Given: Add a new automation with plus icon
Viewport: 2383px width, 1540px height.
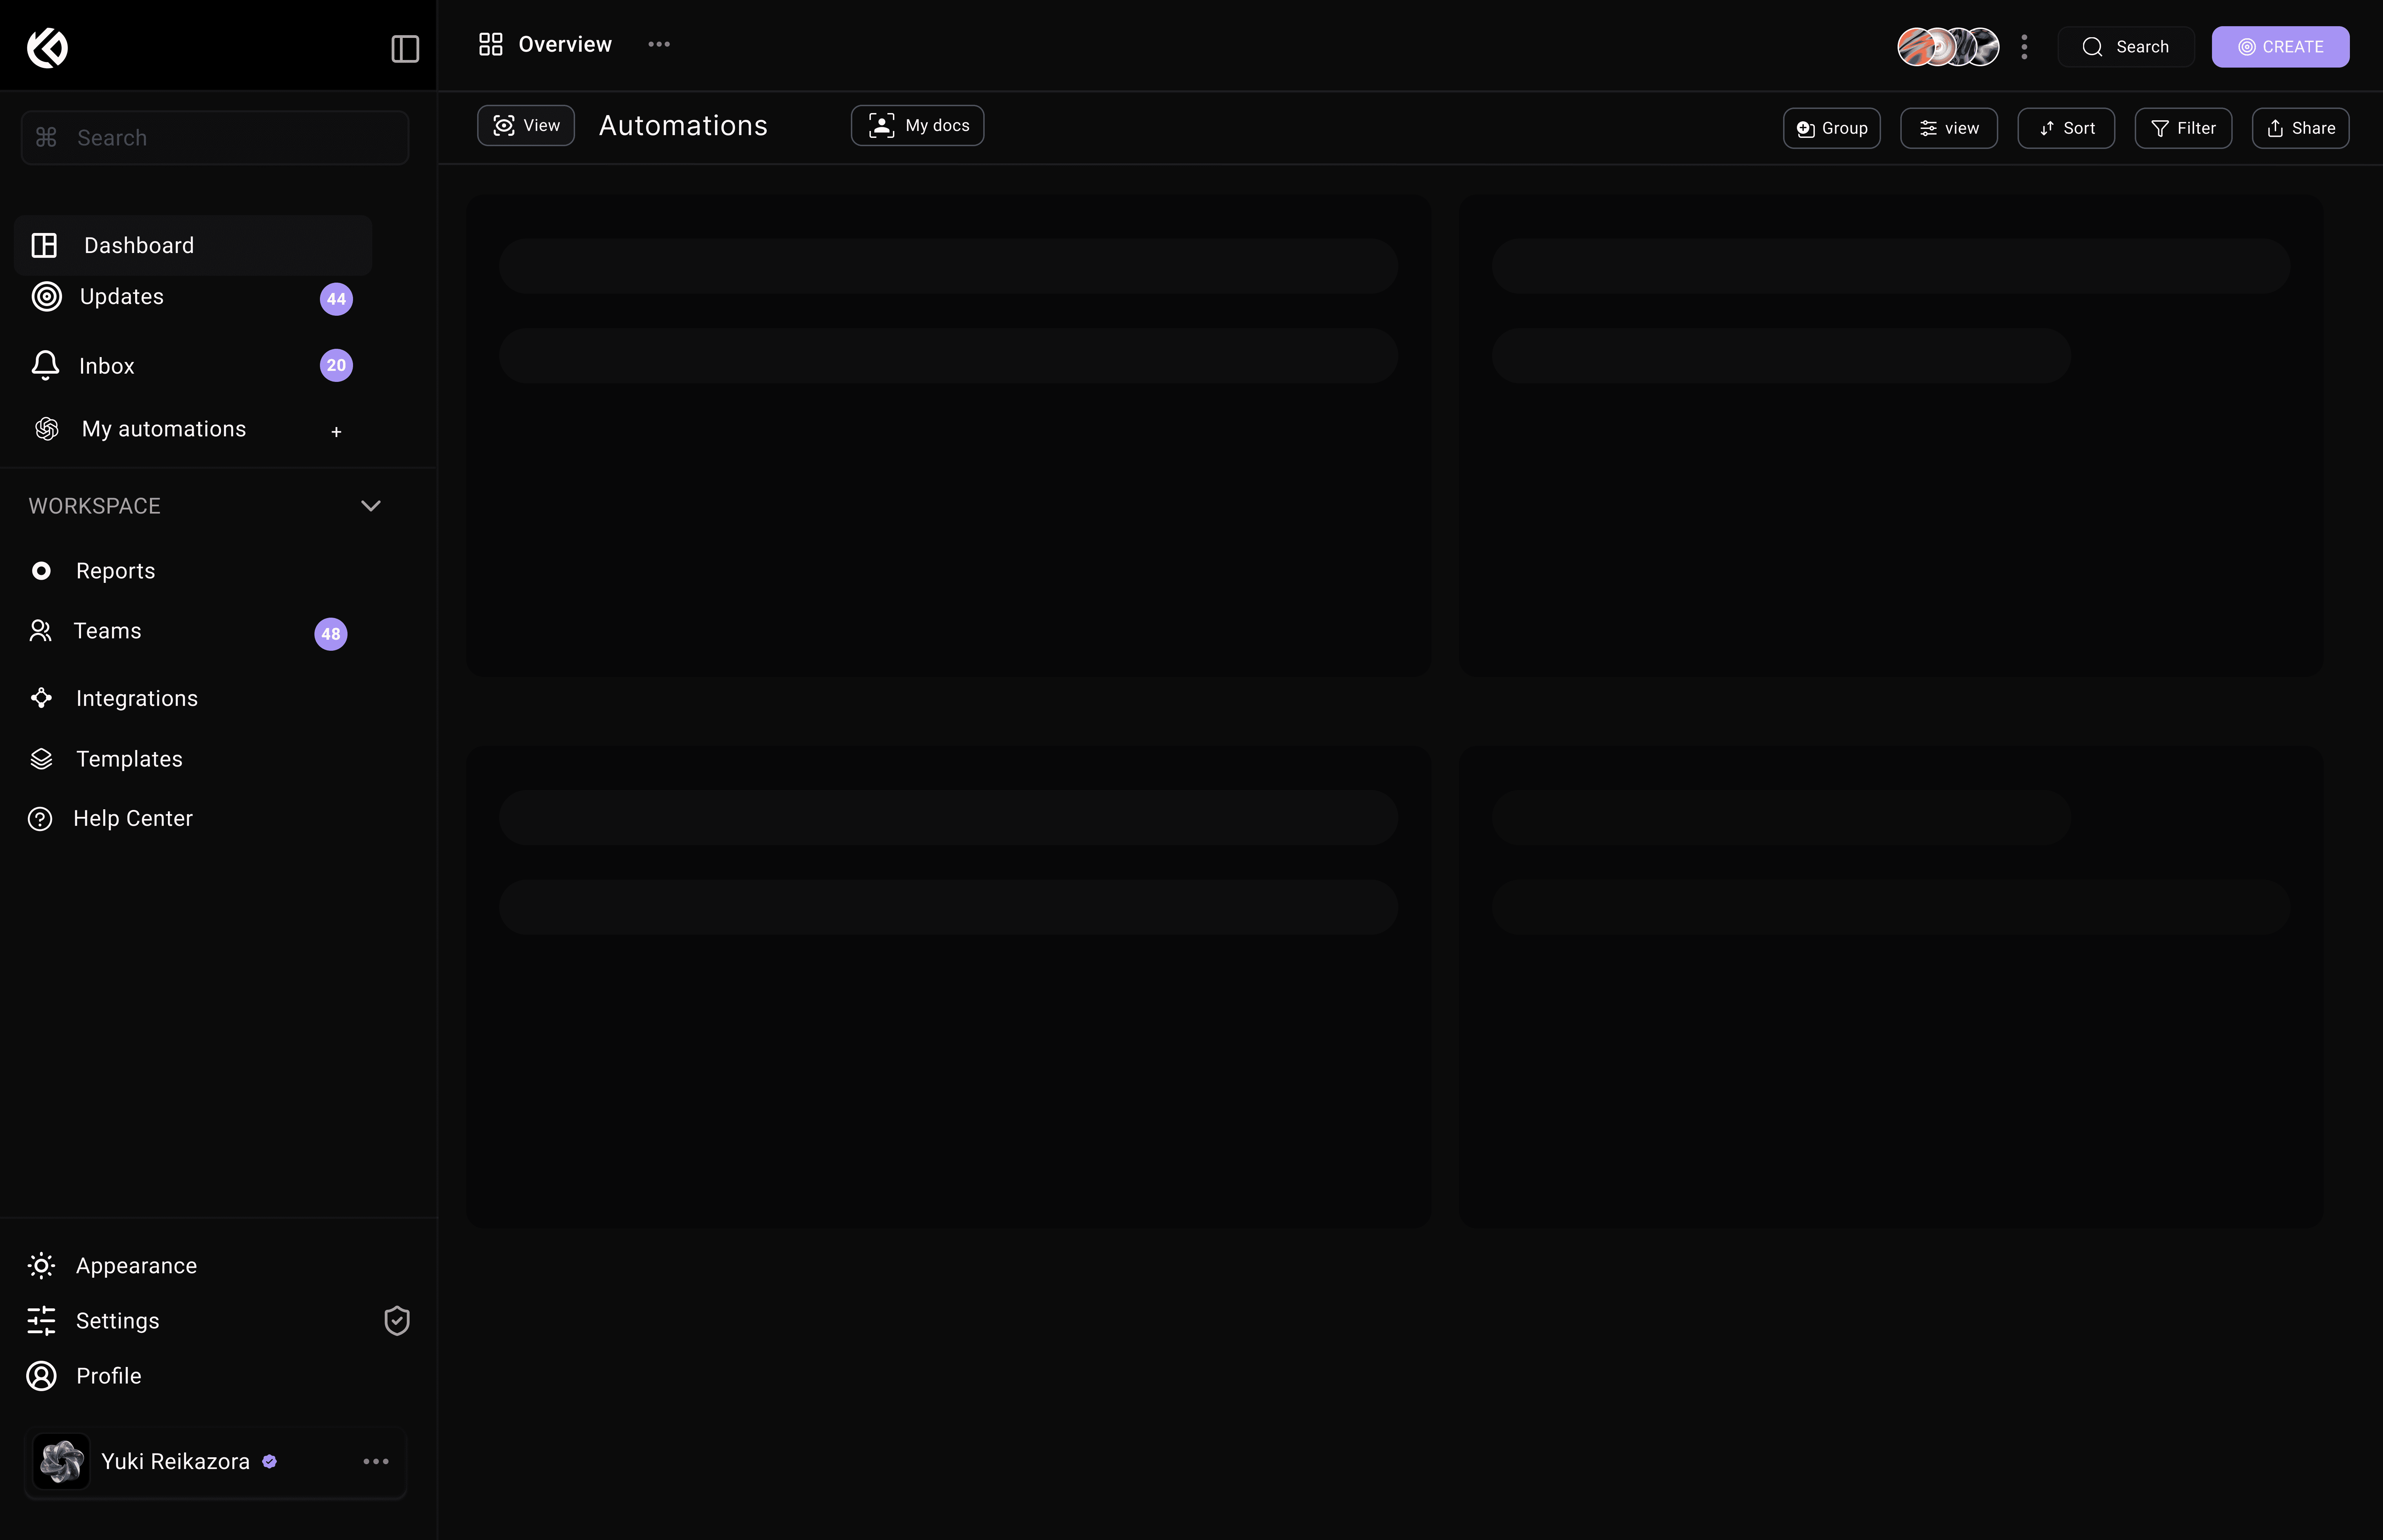Looking at the screenshot, I should coord(336,432).
